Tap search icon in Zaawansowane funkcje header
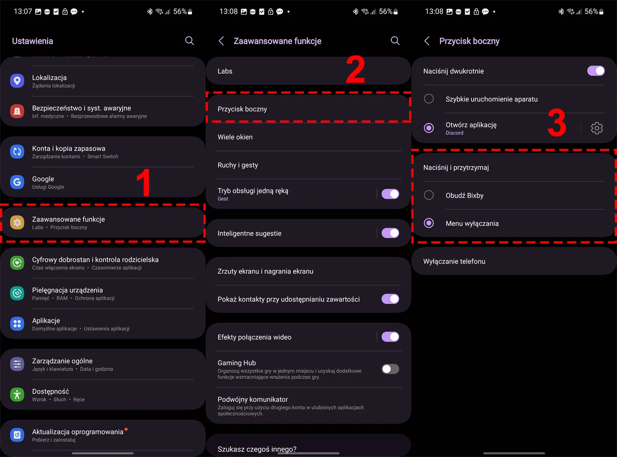Screen dimensions: 617x457 [x=395, y=41]
